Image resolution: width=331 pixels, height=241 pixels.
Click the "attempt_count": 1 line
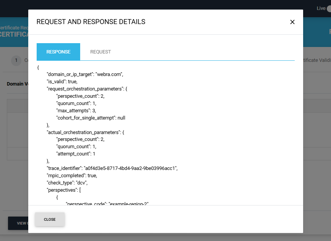(x=76, y=154)
